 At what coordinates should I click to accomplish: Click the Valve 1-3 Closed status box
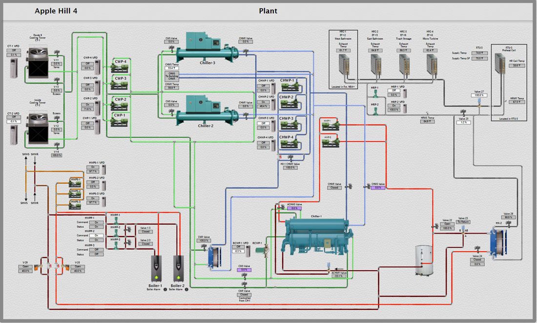pyautogui.click(x=145, y=232)
